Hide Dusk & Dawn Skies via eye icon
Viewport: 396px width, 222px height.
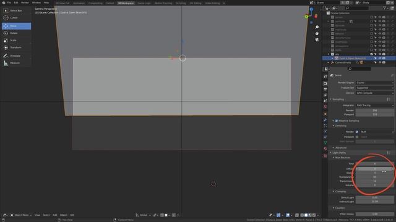(379, 59)
